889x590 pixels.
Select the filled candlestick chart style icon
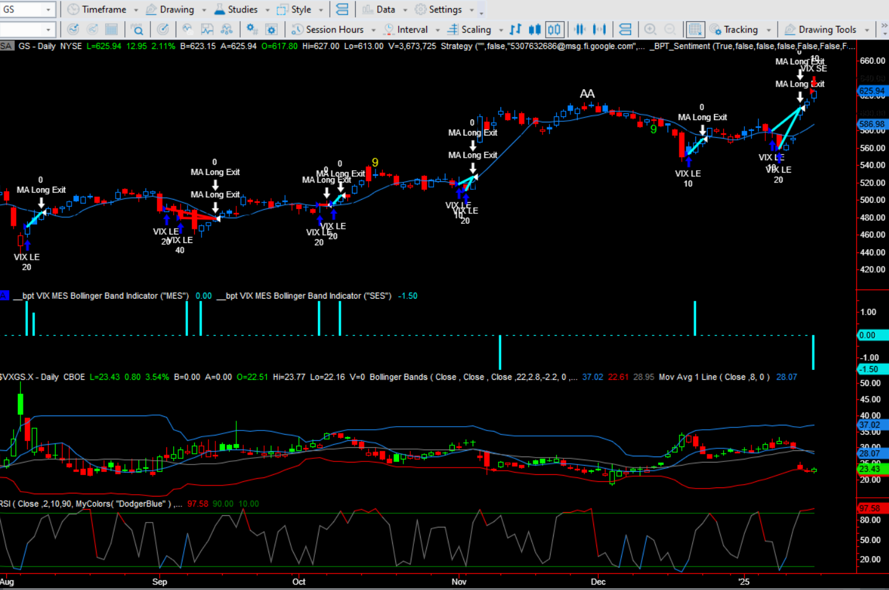click(535, 29)
